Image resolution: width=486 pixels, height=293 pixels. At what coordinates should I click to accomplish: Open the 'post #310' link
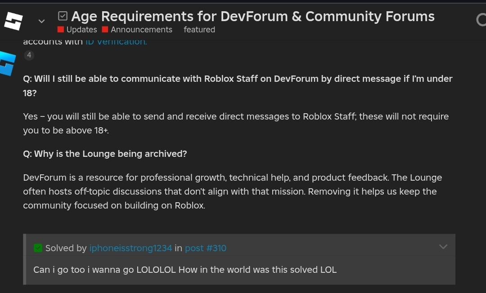206,248
